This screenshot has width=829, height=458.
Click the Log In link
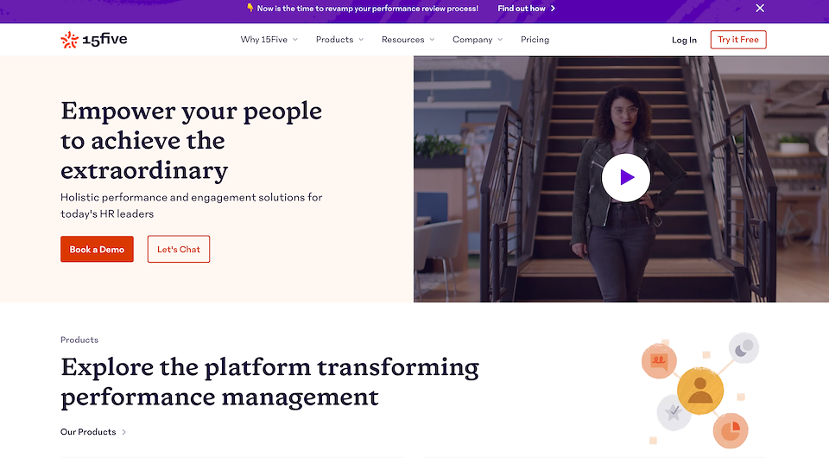(x=684, y=40)
